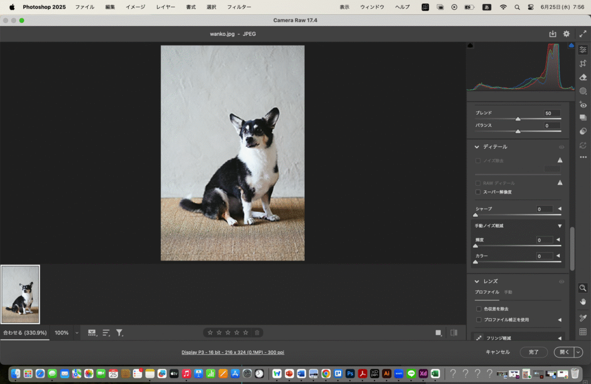Viewport: 591px width, 384px height.
Task: Enable the スーパー解像度 checkbox
Action: [478, 192]
